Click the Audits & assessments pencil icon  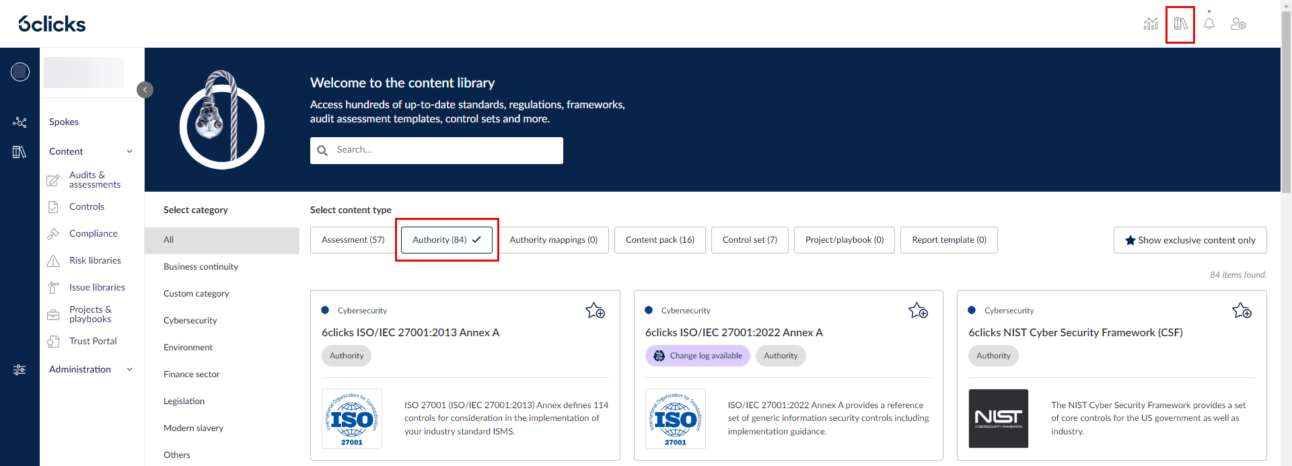tap(53, 180)
